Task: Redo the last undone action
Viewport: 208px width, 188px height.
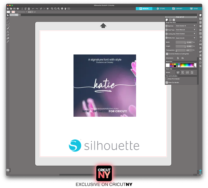Action: point(37,9)
